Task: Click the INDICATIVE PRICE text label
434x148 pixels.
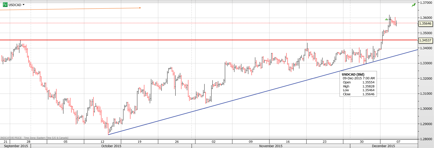Action: click(11, 138)
